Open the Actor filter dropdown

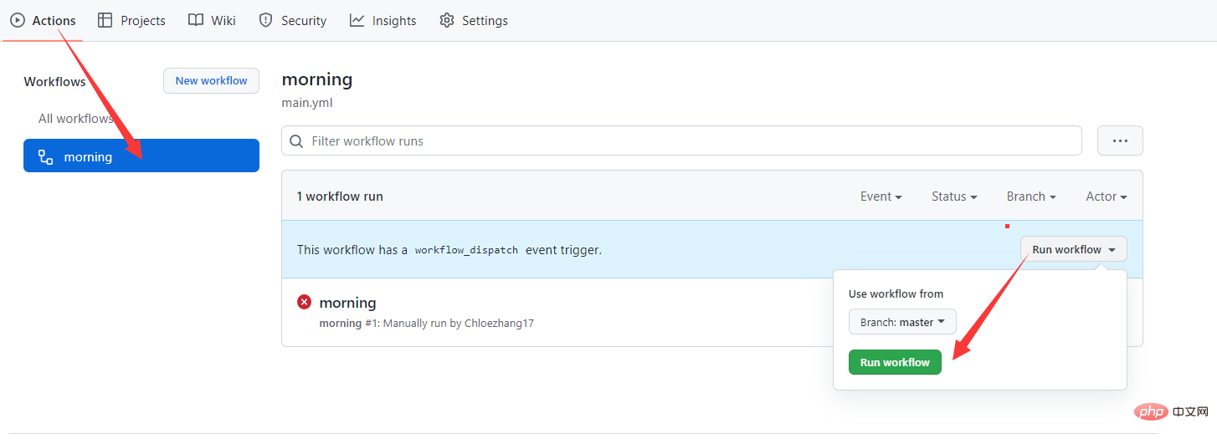pos(1106,197)
